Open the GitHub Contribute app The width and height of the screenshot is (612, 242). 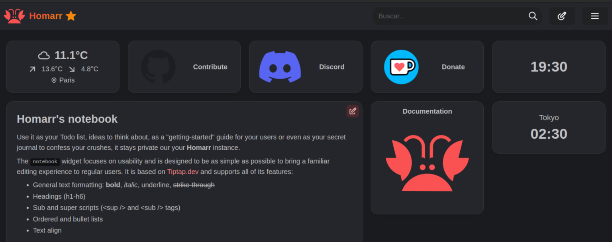pos(158,67)
